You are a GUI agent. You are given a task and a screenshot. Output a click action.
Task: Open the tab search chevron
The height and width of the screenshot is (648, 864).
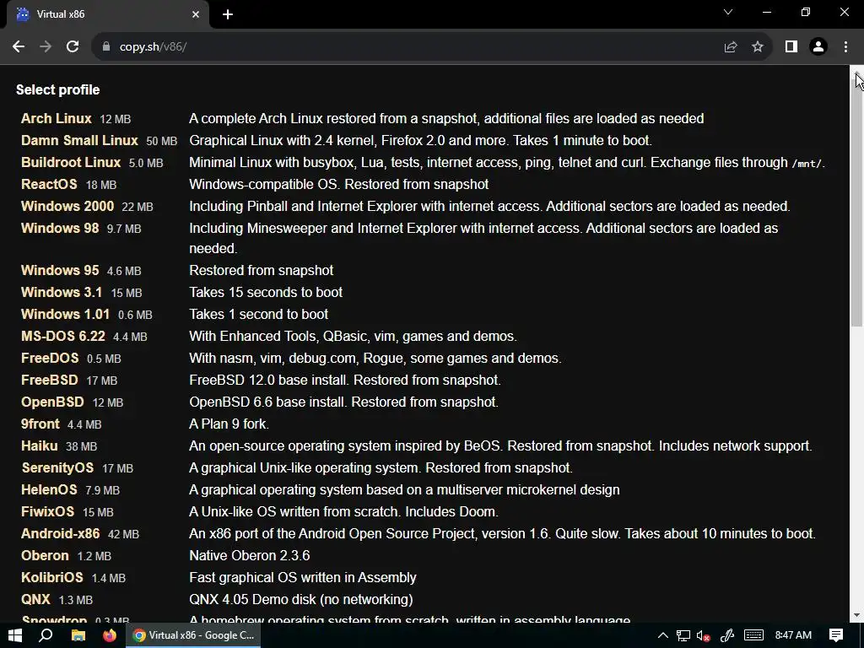[728, 12]
